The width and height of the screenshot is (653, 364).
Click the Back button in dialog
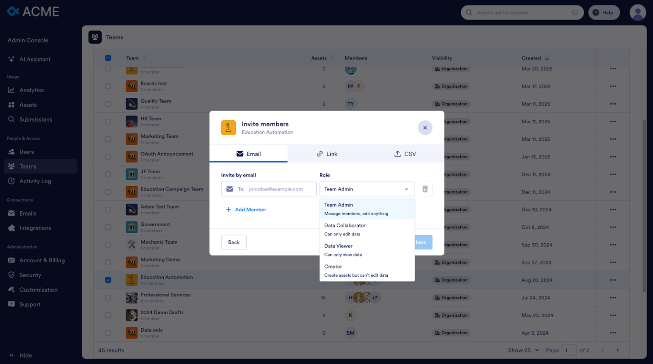[x=234, y=242]
